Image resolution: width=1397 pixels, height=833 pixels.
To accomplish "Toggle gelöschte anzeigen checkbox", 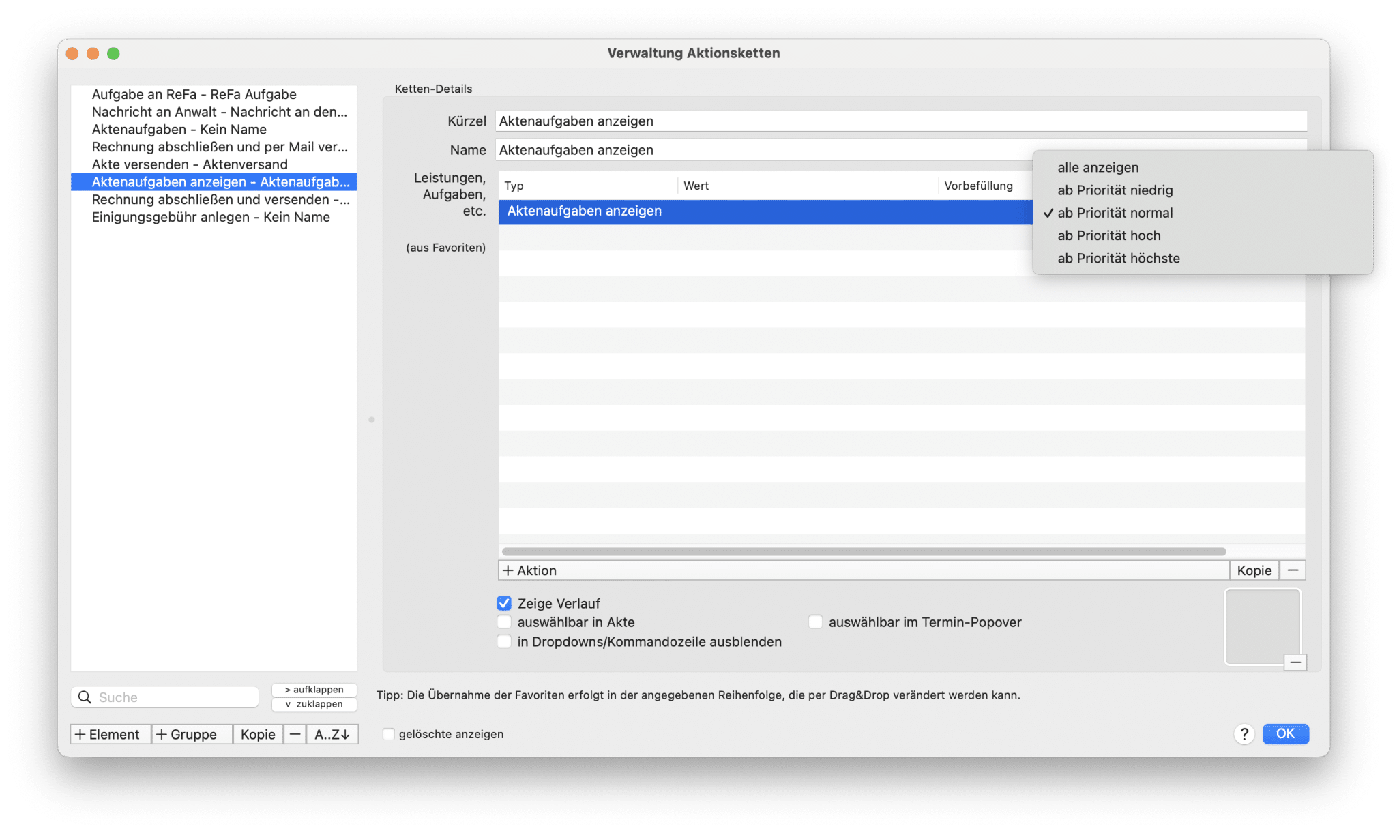I will [388, 734].
